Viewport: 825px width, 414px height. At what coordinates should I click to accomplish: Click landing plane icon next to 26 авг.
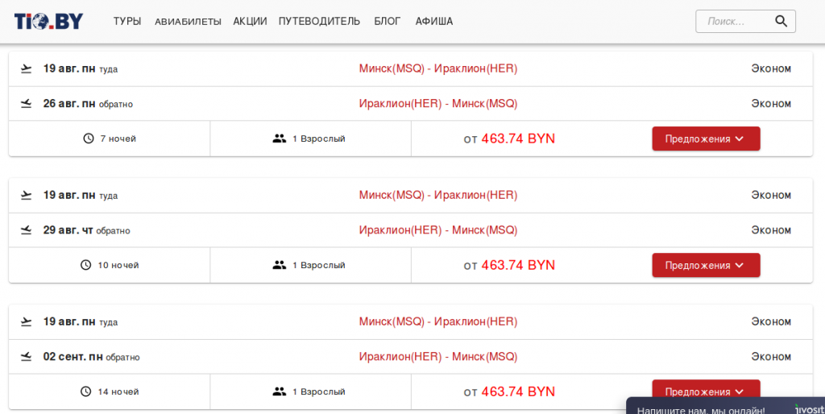coord(27,104)
